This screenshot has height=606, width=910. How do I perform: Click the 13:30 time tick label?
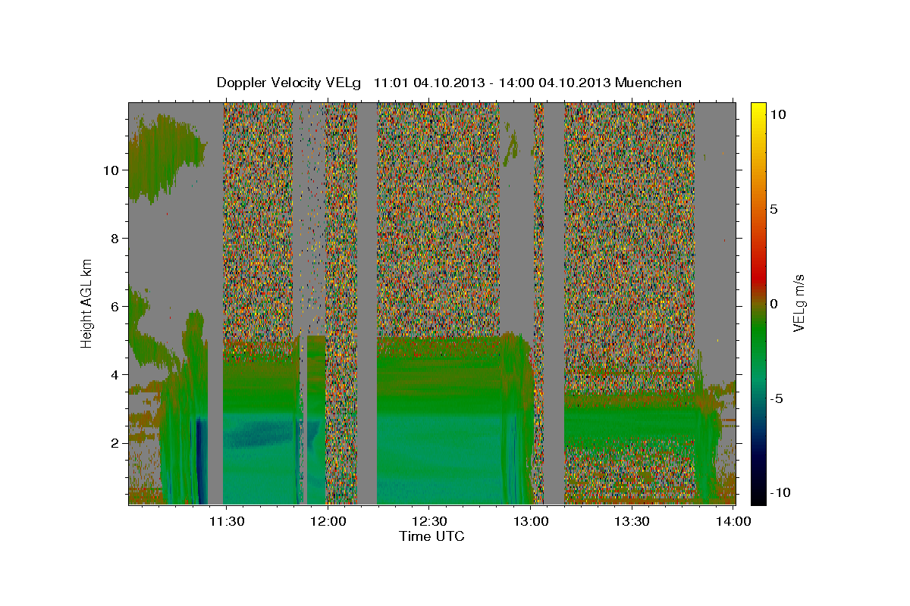click(x=632, y=521)
